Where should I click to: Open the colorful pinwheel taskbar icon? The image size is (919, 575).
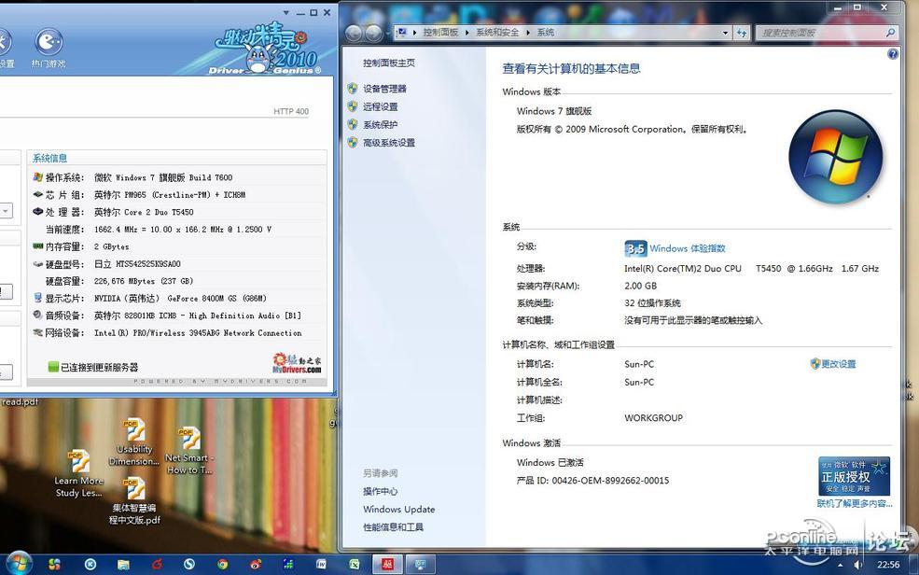click(54, 565)
